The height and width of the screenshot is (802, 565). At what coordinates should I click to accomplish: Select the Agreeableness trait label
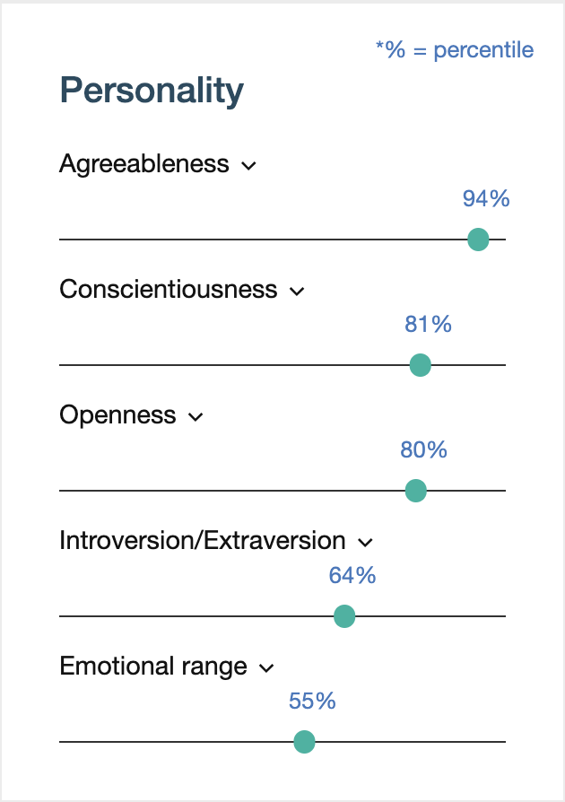coord(143,164)
